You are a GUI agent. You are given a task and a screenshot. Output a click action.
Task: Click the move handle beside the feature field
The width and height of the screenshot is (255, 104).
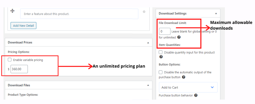click(12, 11)
